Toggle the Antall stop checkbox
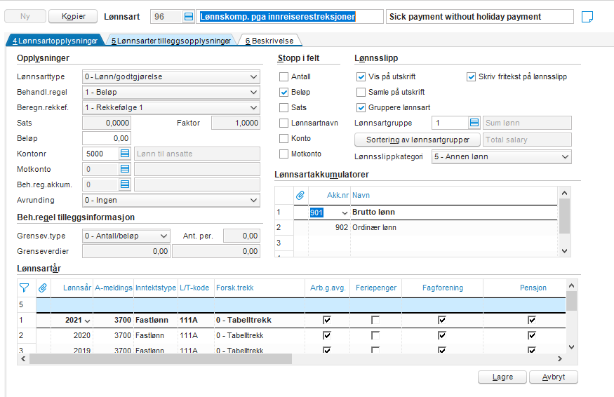 click(x=284, y=76)
